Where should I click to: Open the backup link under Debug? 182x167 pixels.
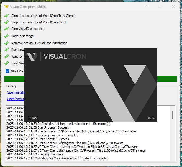click(x=15, y=99)
